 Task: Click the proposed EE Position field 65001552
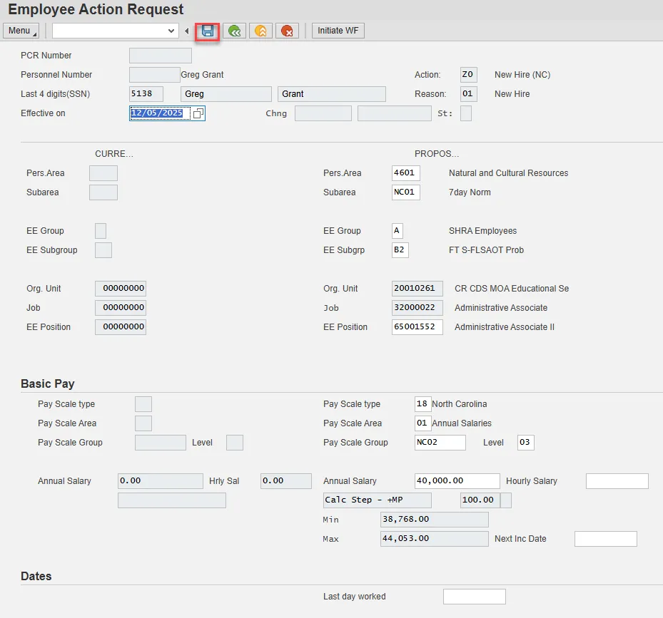click(x=417, y=327)
